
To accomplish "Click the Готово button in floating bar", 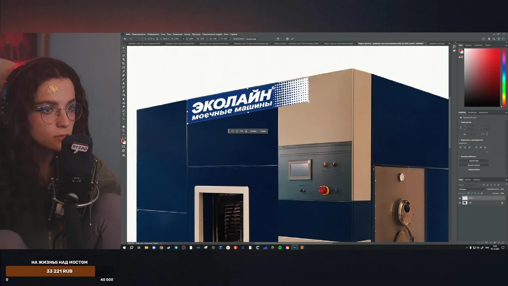I will (263, 131).
